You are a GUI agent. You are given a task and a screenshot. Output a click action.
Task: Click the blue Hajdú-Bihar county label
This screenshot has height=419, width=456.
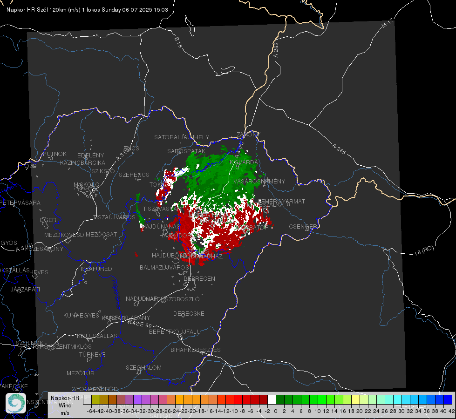point(116,294)
